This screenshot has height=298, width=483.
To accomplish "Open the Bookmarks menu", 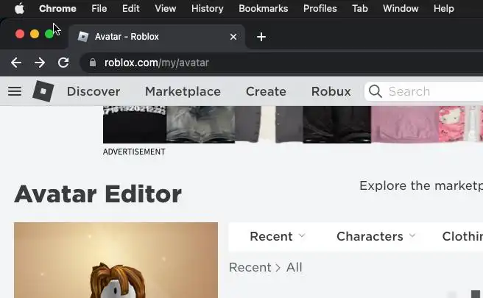I will coord(264,9).
